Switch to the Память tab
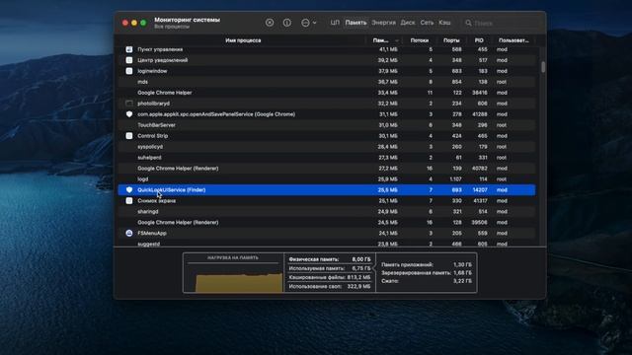 [355, 23]
